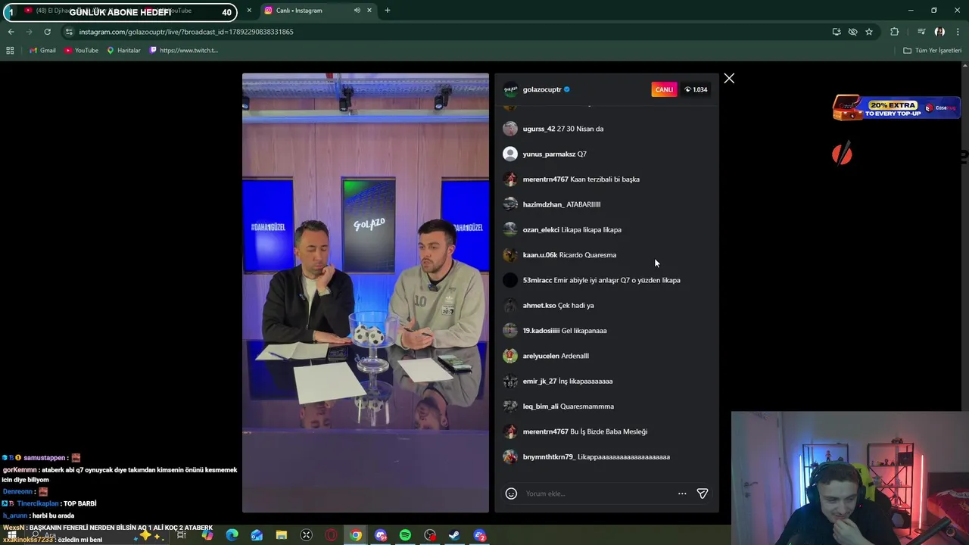The image size is (969, 545).
Task: Open hazimdzhan_ commenter profile
Action: point(542,204)
